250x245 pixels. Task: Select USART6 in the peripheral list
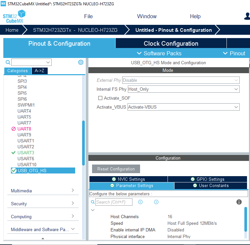[26, 159]
